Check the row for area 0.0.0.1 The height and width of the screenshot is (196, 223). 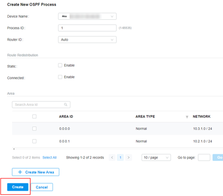pos(34,141)
